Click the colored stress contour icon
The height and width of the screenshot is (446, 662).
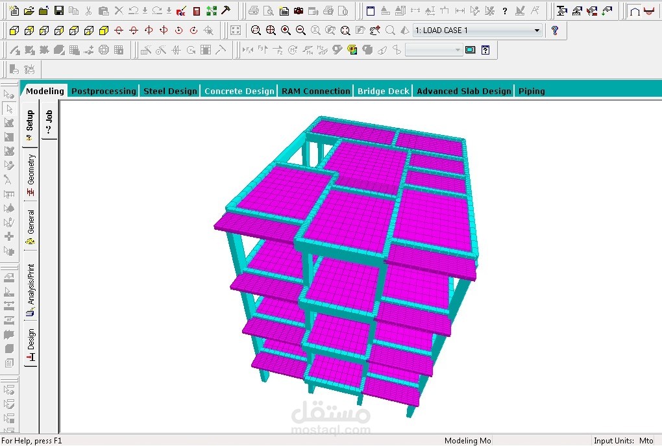352,50
